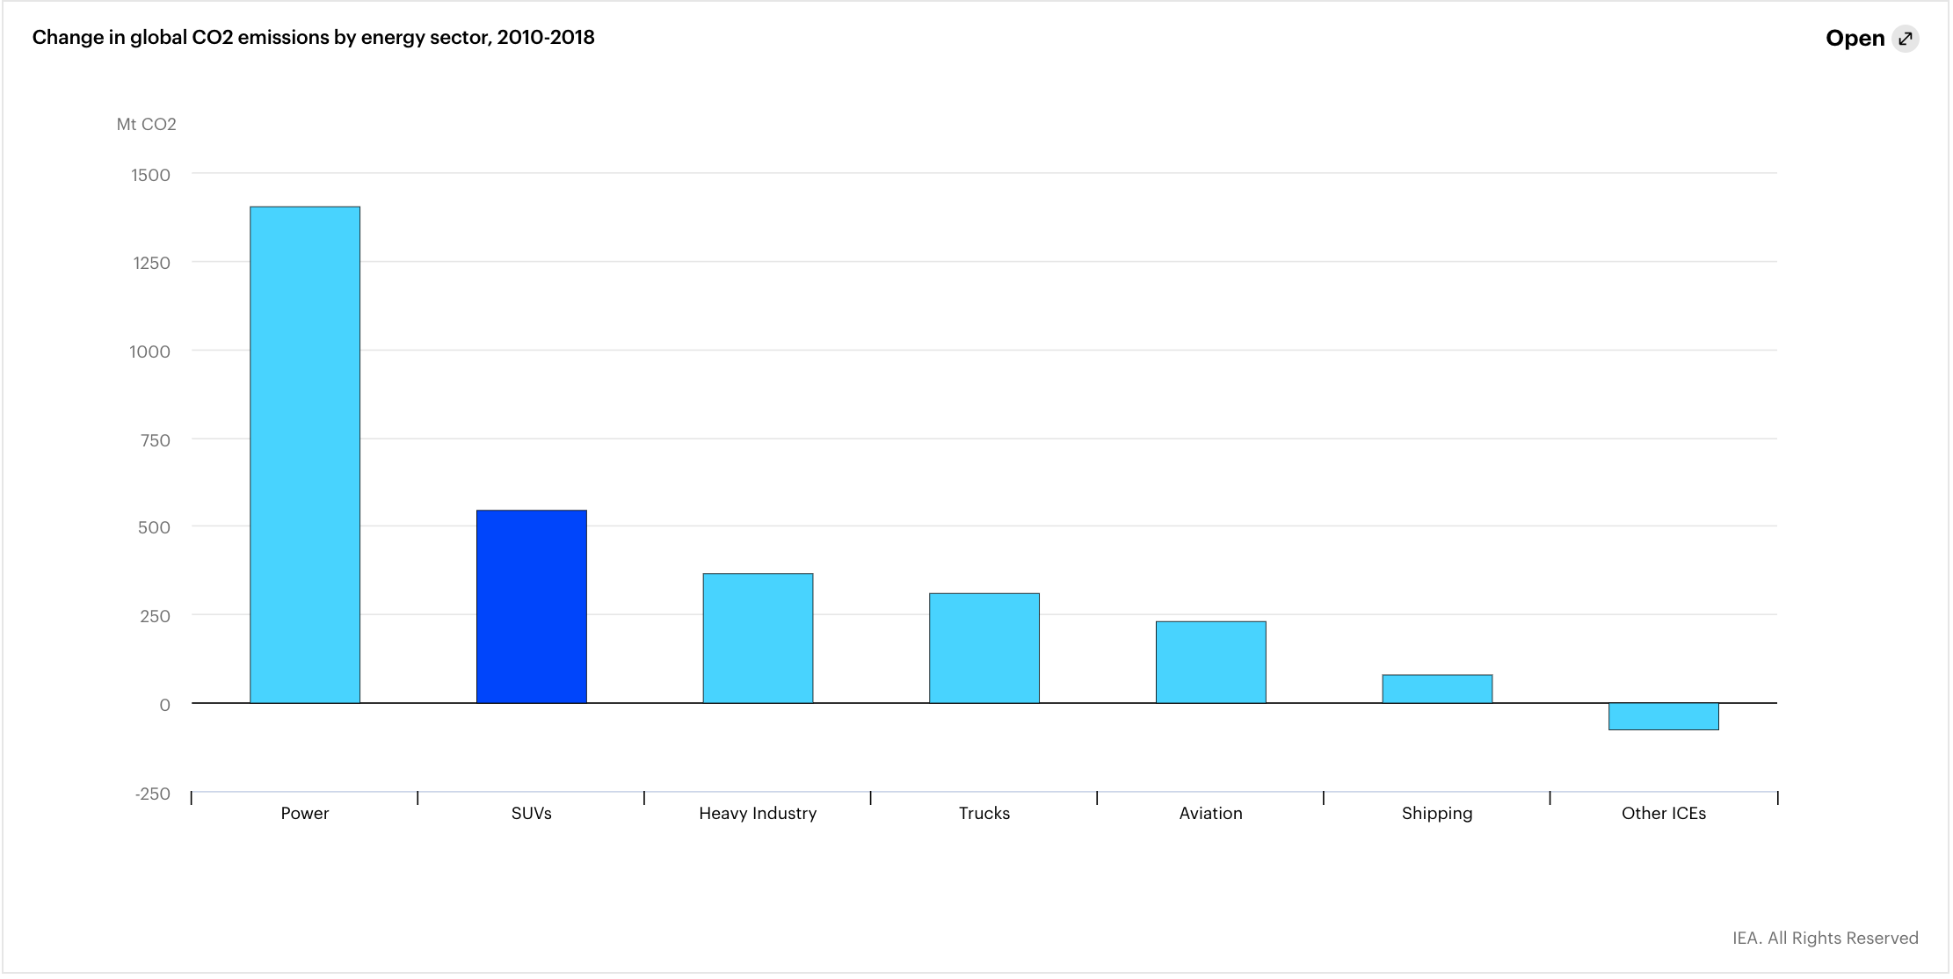Click the chart title text

313,38
